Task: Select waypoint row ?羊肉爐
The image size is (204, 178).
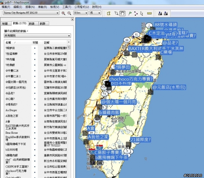Action: click(x=36, y=59)
